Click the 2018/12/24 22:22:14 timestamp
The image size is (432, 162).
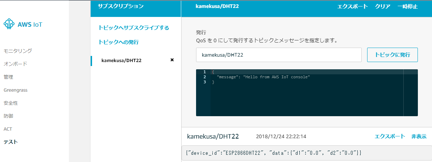tap(281, 136)
